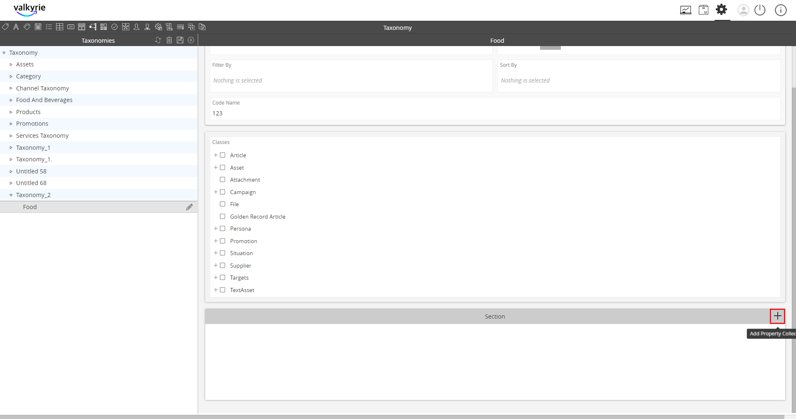The width and height of the screenshot is (796, 419).
Task: Click the letter A attribute icon
Action: point(16,27)
